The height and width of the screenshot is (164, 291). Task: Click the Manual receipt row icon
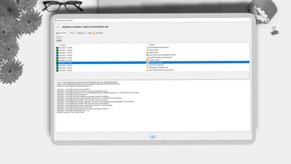click(x=148, y=52)
